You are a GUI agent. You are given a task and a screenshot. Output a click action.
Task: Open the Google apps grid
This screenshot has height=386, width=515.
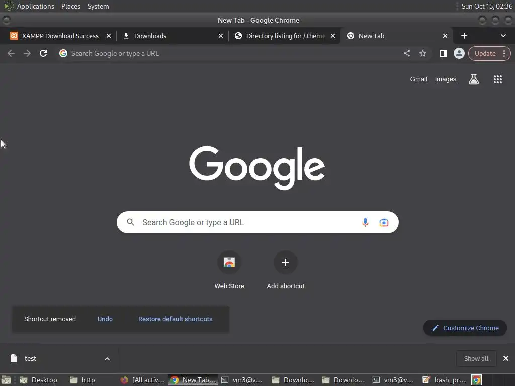click(497, 79)
